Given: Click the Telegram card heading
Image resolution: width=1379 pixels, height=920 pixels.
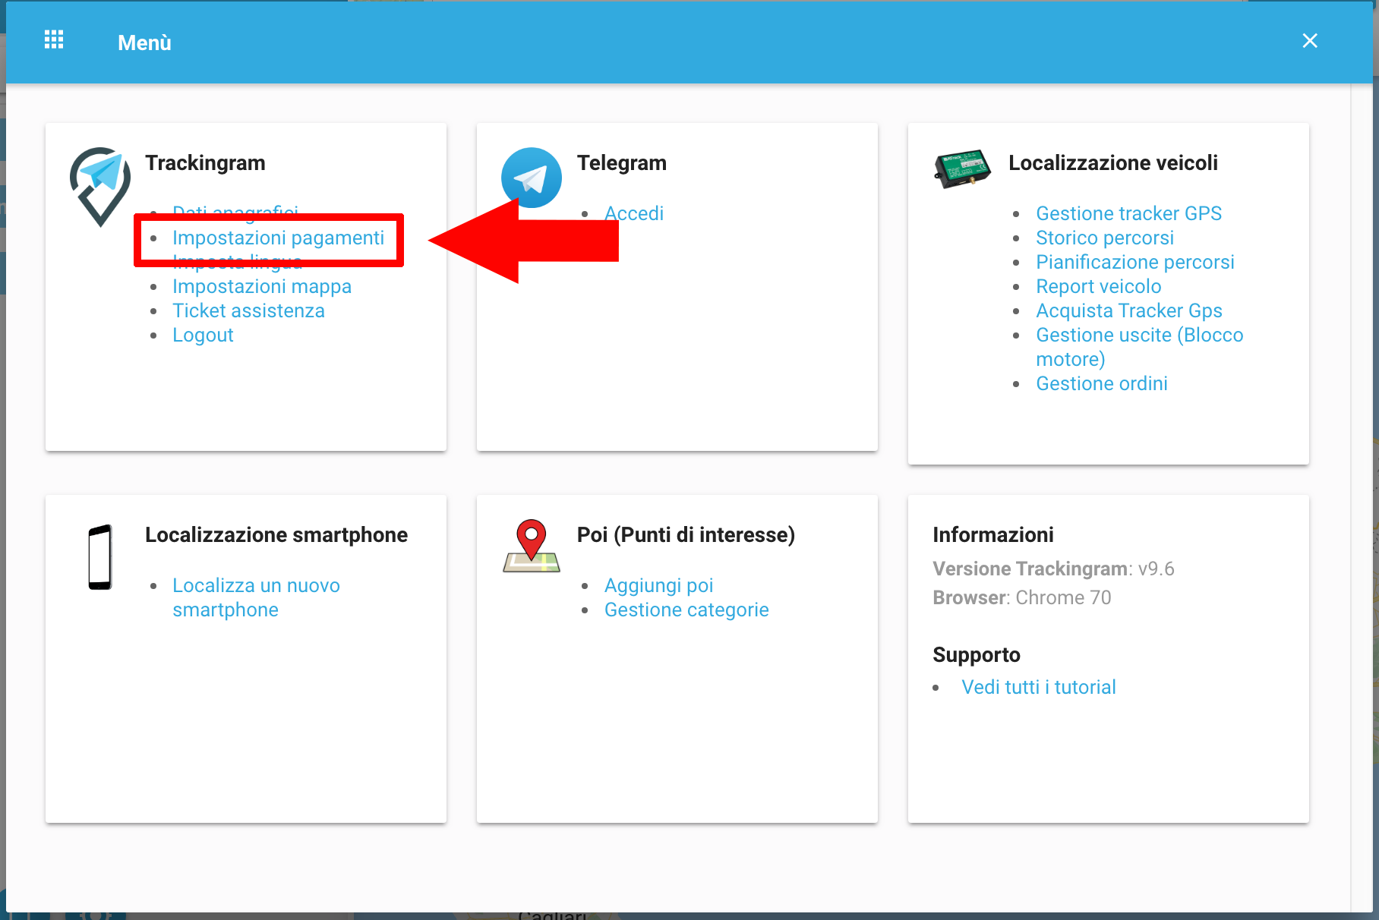Looking at the screenshot, I should pyautogui.click(x=622, y=162).
